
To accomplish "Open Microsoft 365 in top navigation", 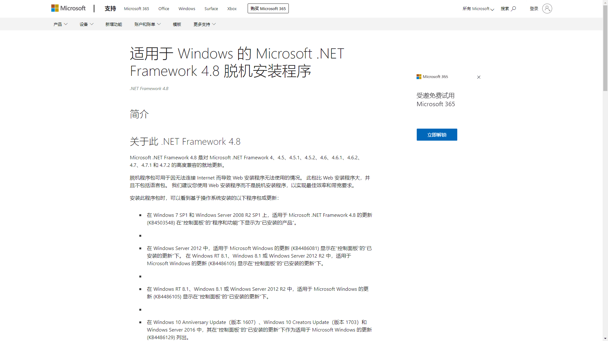I will pos(136,9).
